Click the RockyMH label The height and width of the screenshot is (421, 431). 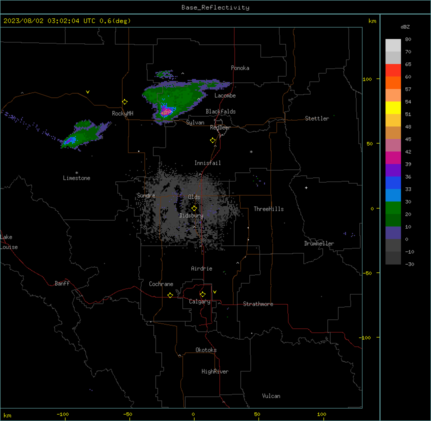122,113
